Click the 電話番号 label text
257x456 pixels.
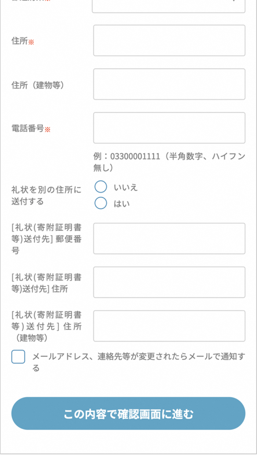pyautogui.click(x=28, y=129)
